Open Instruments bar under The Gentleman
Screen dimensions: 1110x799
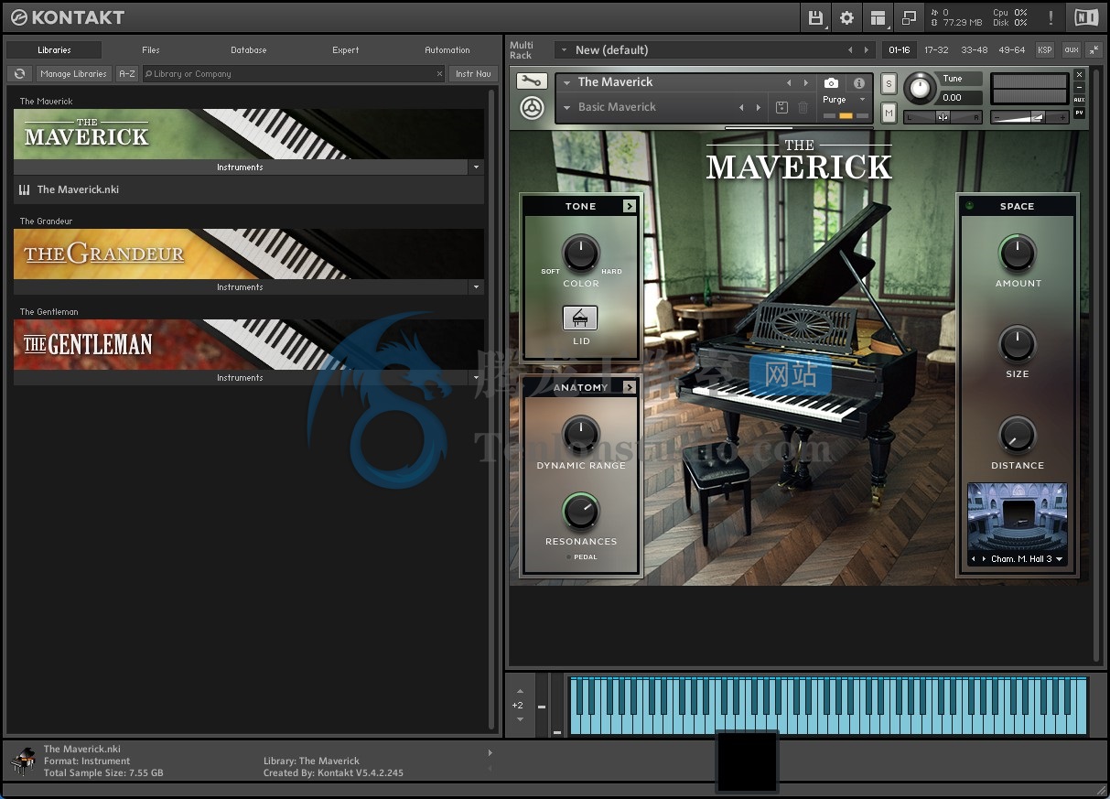coord(240,378)
